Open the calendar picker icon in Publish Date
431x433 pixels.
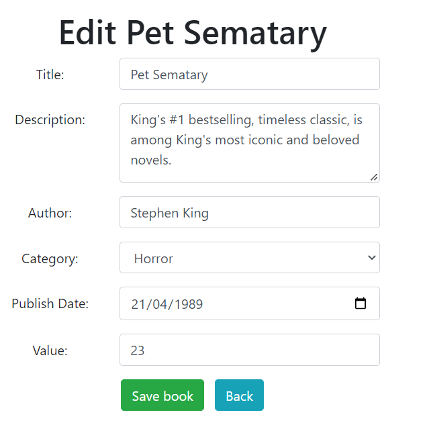coord(361,303)
